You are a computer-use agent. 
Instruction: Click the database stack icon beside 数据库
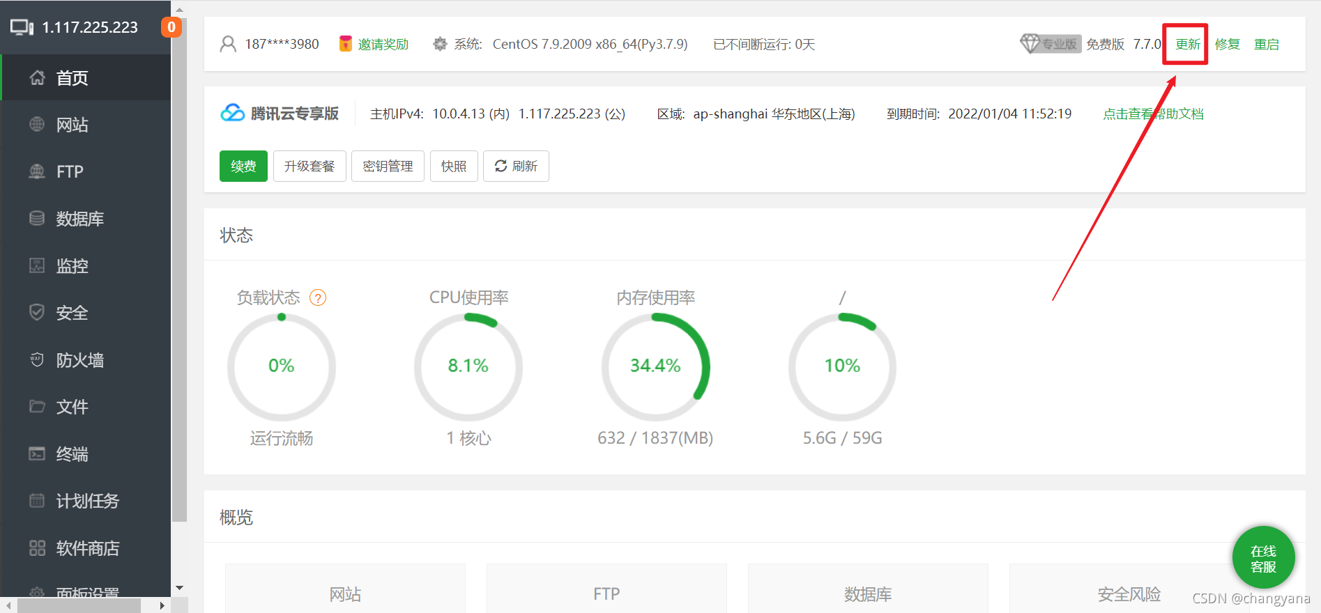[37, 218]
